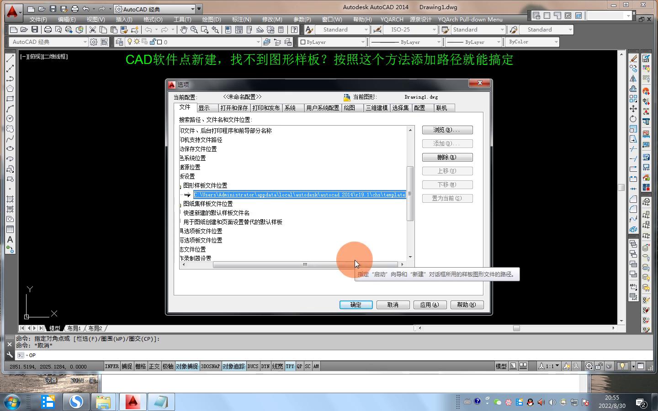This screenshot has height=411, width=658.
Task: Click the Save floppy disk icon
Action: tap(34, 30)
